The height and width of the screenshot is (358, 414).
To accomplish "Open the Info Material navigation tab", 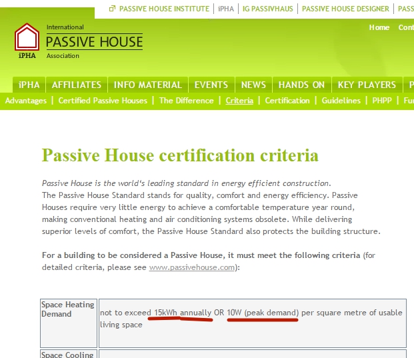I will coord(148,85).
